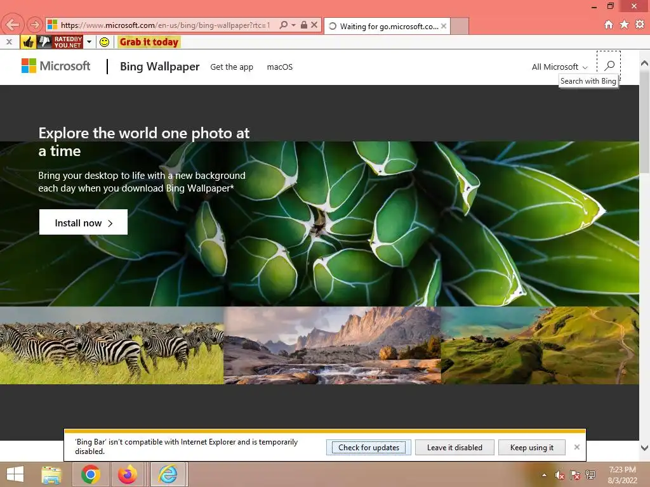
Task: Show hidden system tray icons arrow
Action: 544,475
